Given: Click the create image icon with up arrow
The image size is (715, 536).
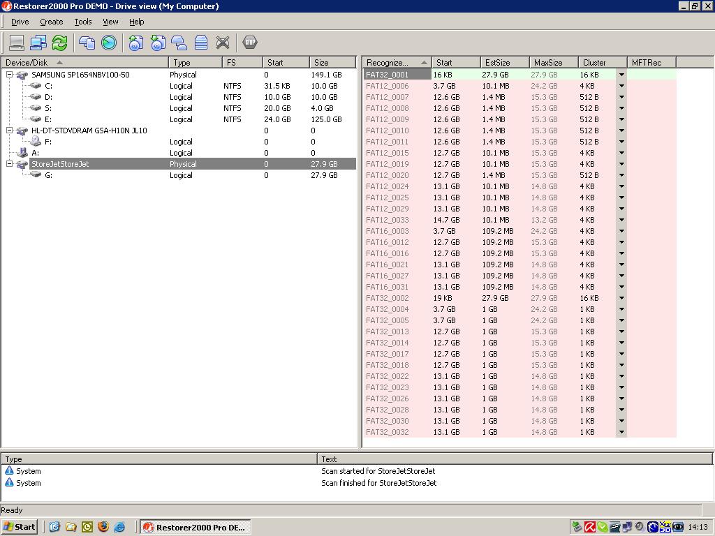Looking at the screenshot, I should [x=136, y=43].
